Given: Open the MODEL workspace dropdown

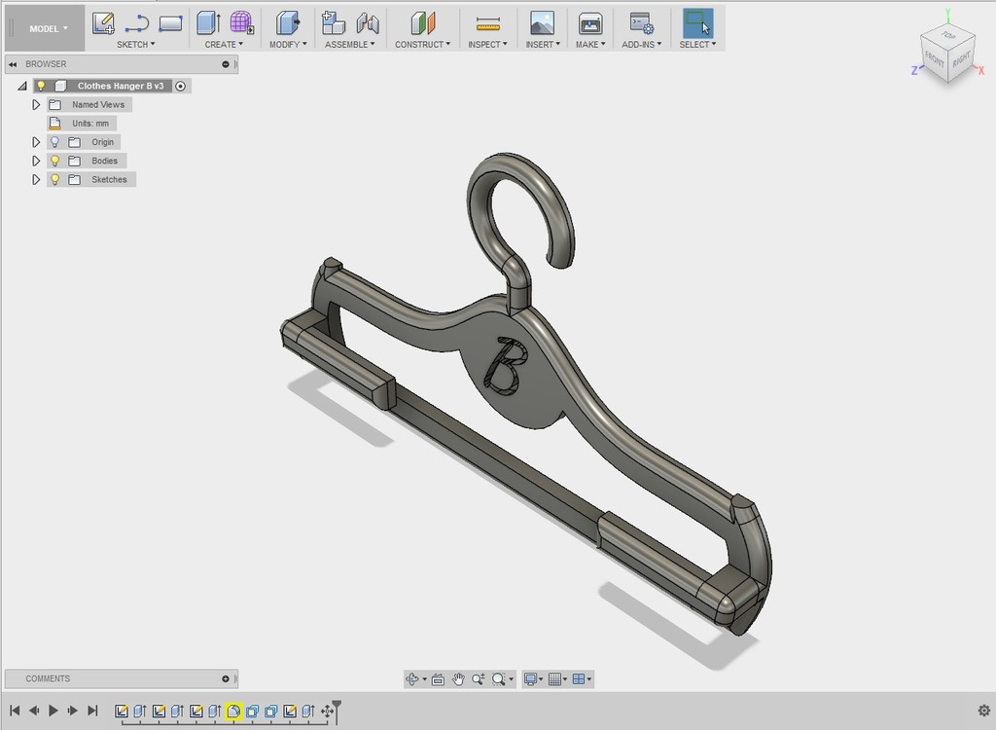Looking at the screenshot, I should point(49,28).
